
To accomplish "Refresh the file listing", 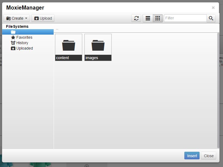I will 136,18.
